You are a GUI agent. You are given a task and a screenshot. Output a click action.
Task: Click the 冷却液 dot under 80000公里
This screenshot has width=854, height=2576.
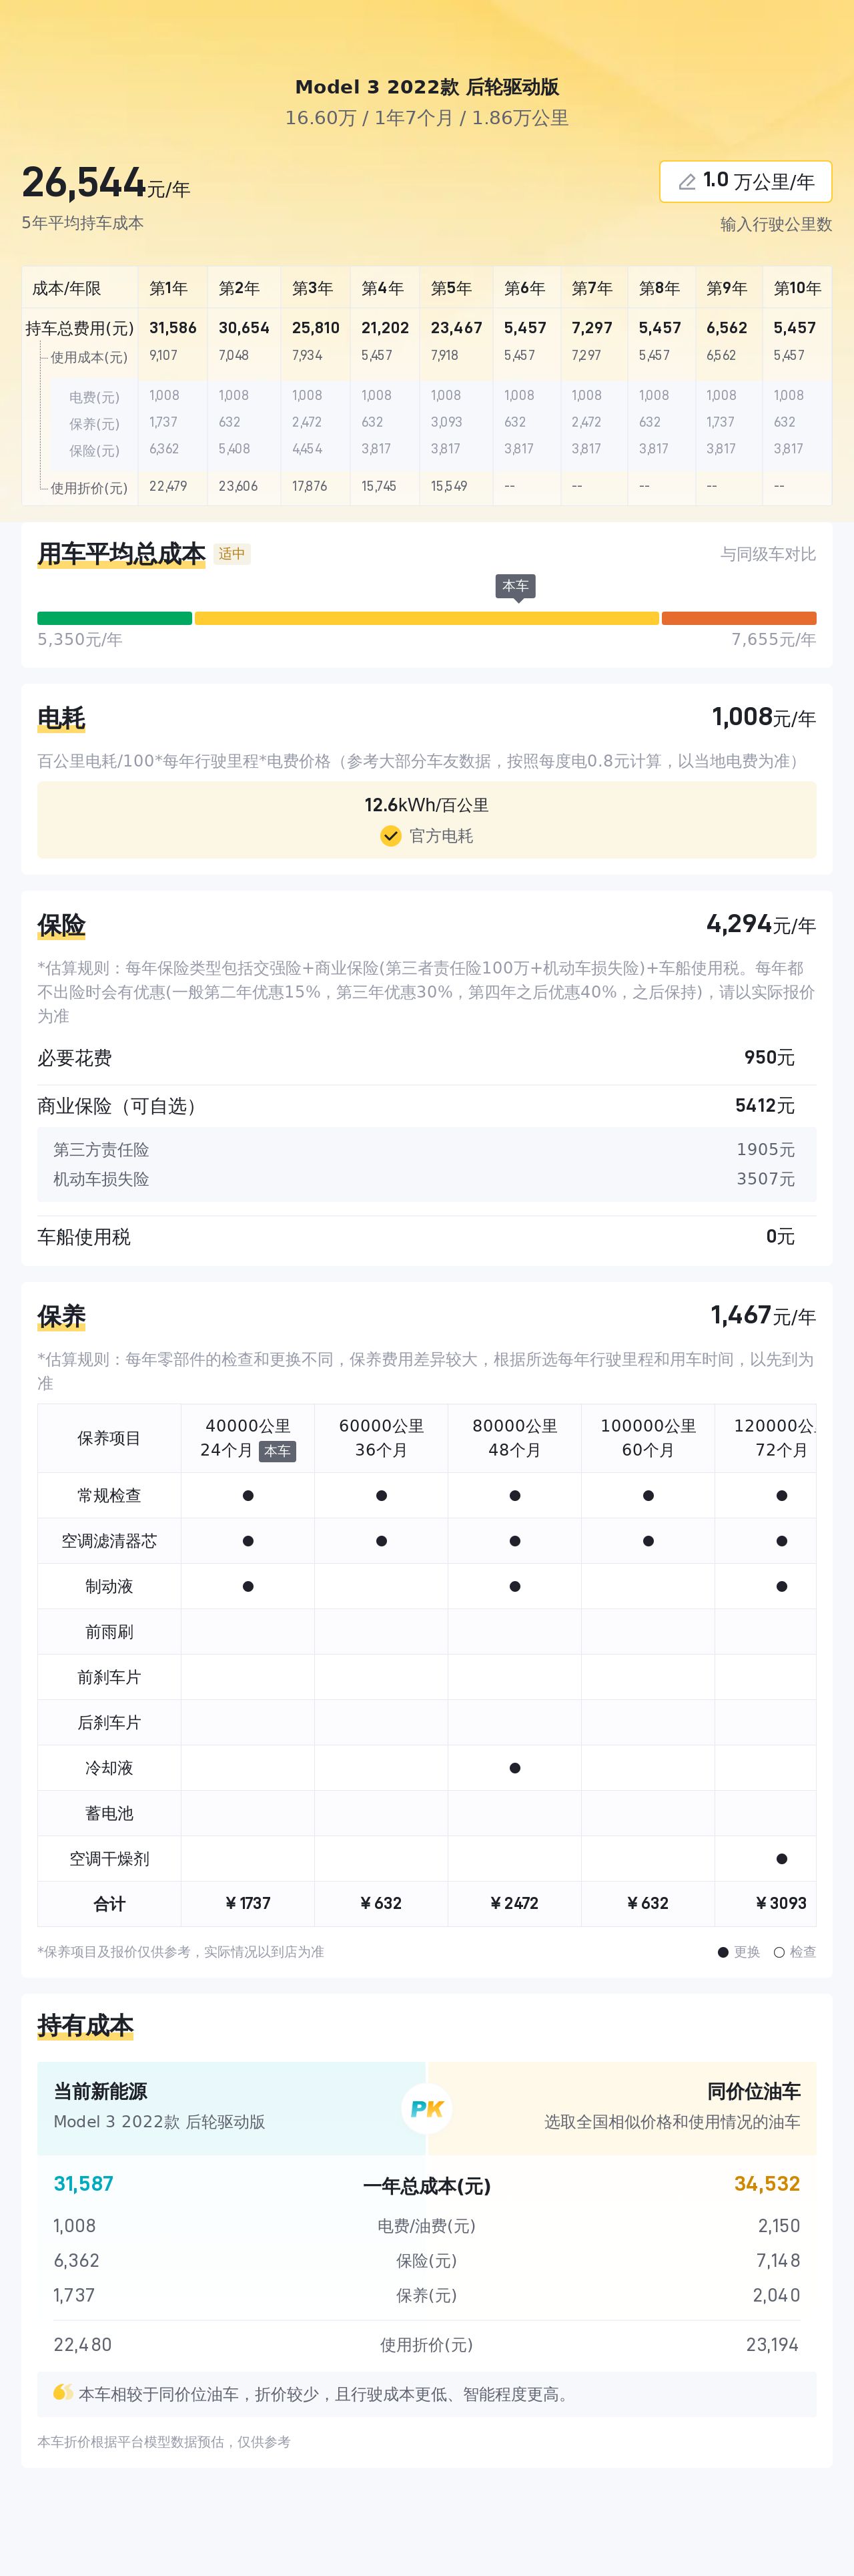click(x=514, y=1768)
